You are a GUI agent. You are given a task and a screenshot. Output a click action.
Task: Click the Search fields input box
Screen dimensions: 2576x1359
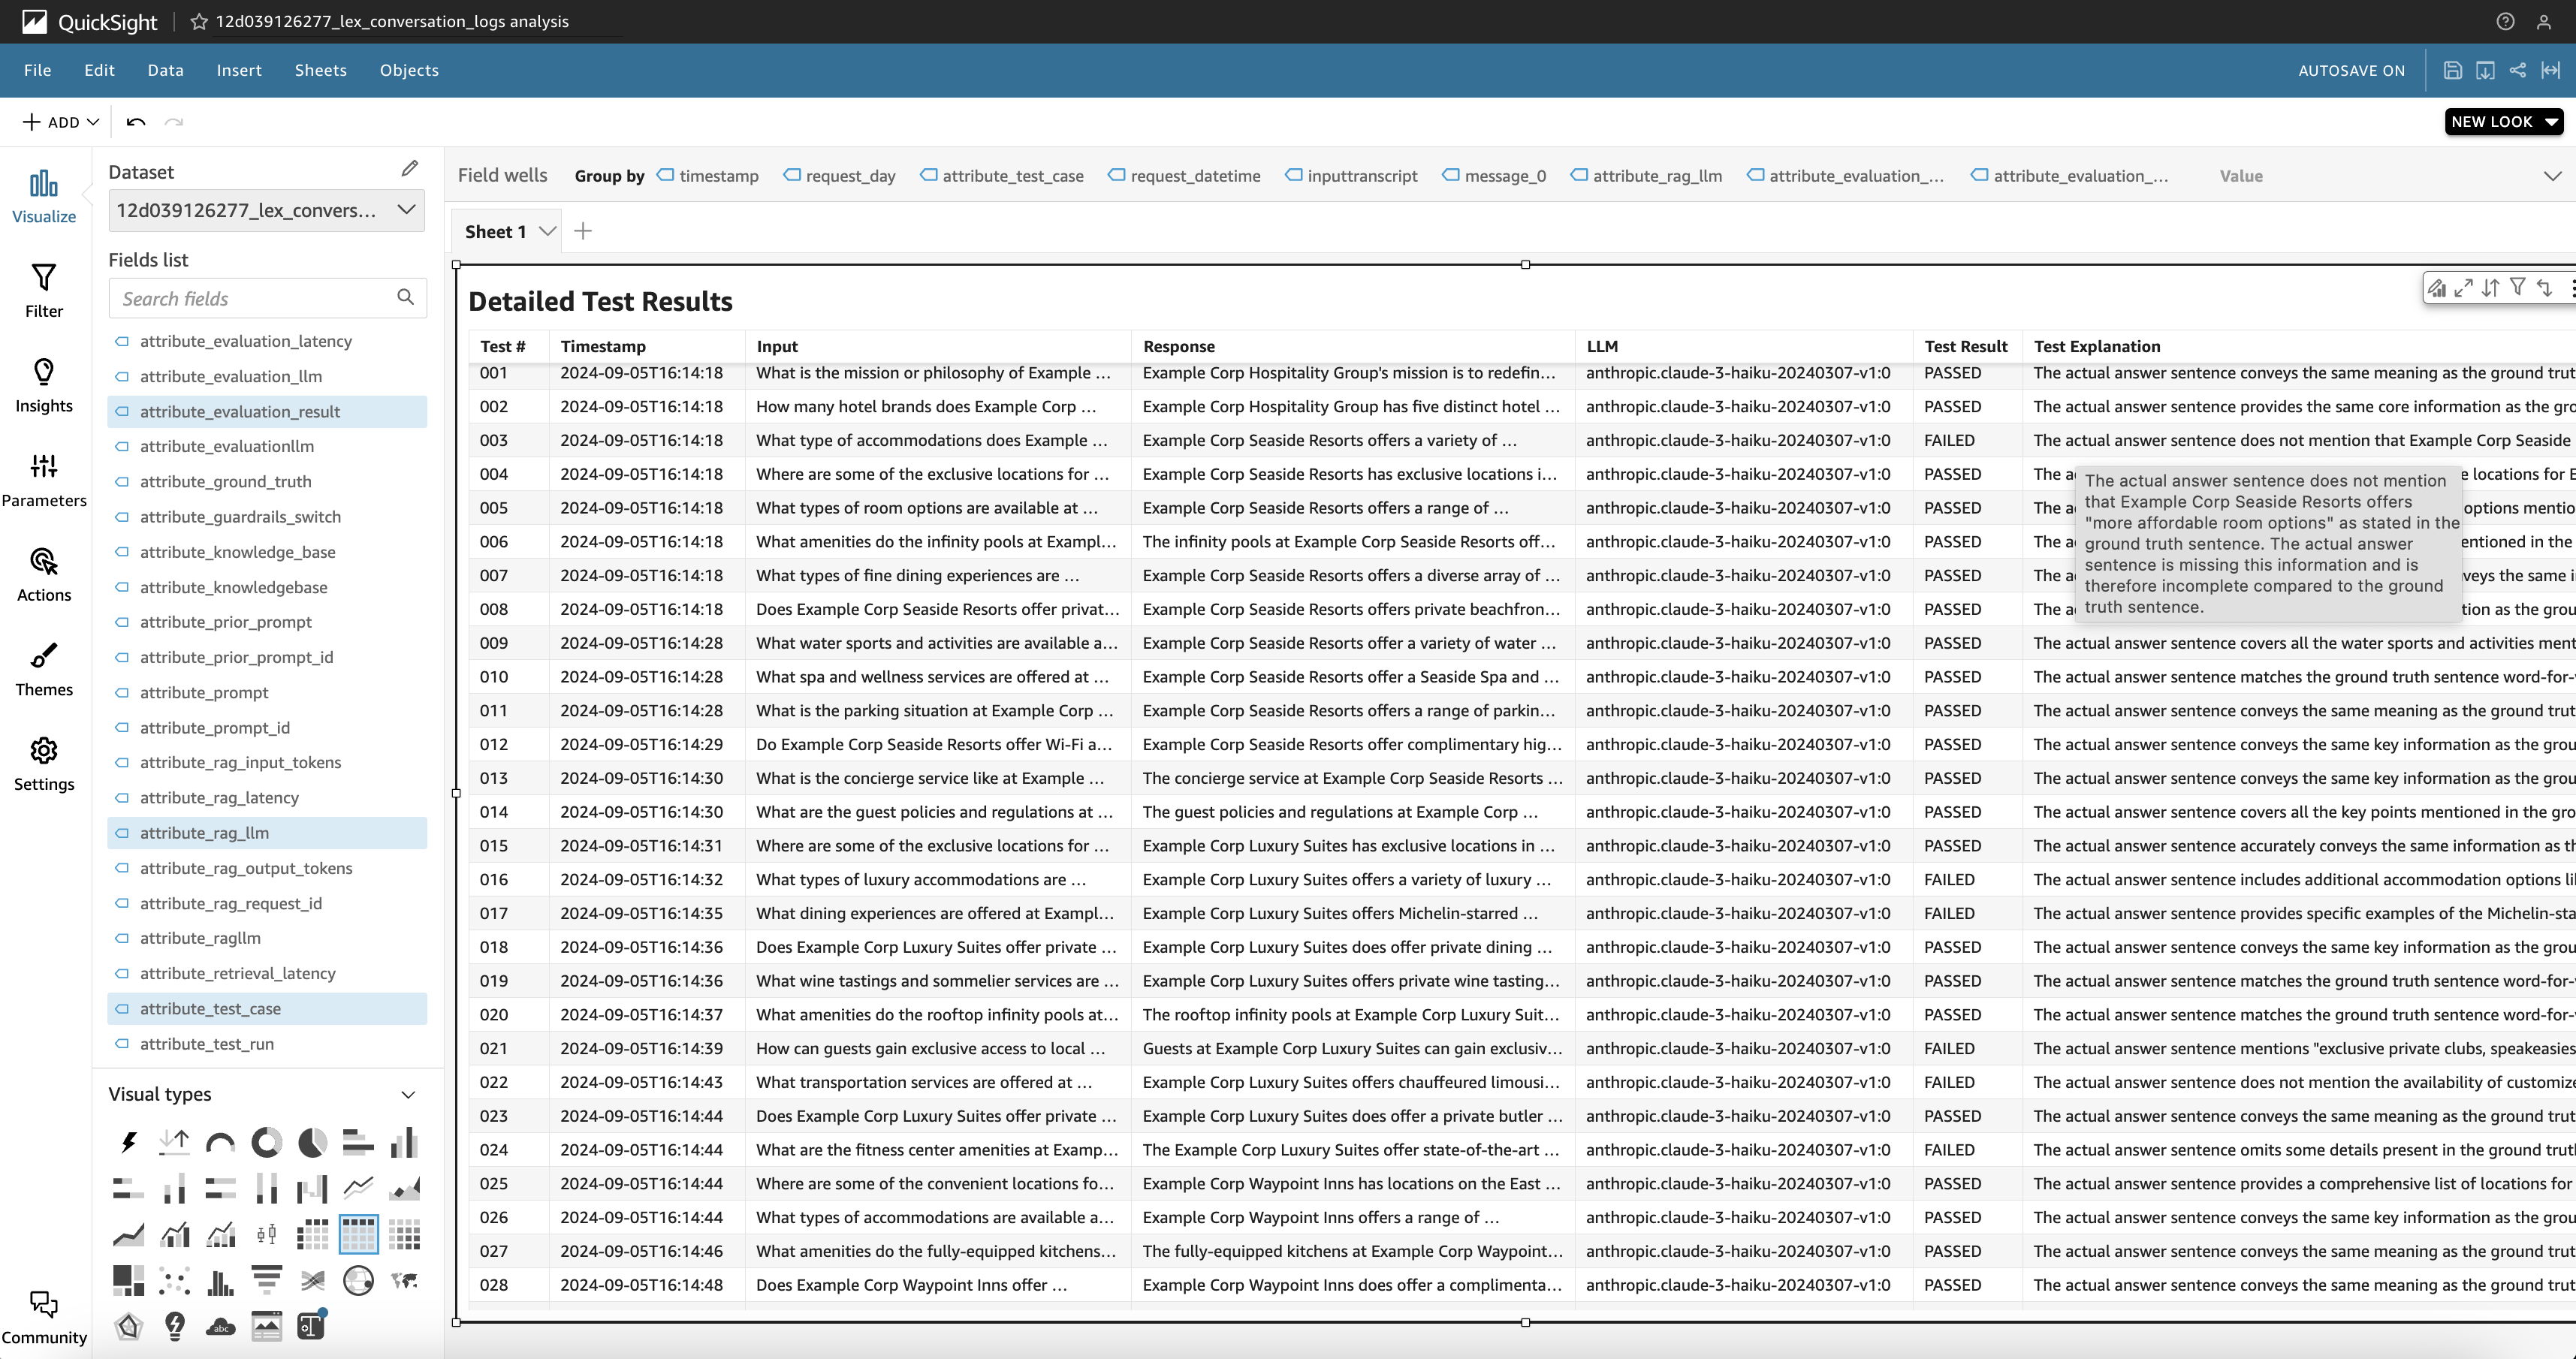(255, 298)
